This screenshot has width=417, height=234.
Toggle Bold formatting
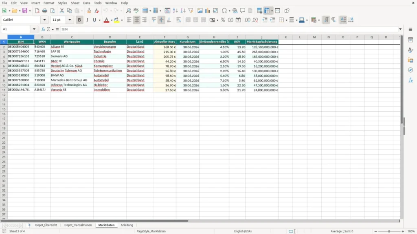pos(79,20)
